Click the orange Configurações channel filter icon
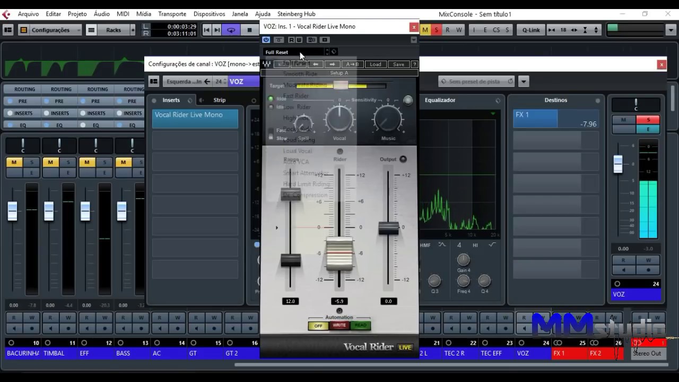The height and width of the screenshot is (382, 679). [x=23, y=30]
